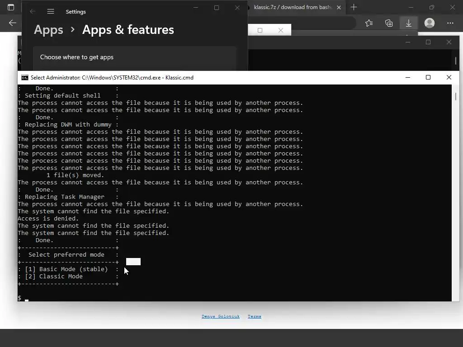The image size is (463, 347).
Task: Maximize the dark background console window
Action: click(428, 42)
